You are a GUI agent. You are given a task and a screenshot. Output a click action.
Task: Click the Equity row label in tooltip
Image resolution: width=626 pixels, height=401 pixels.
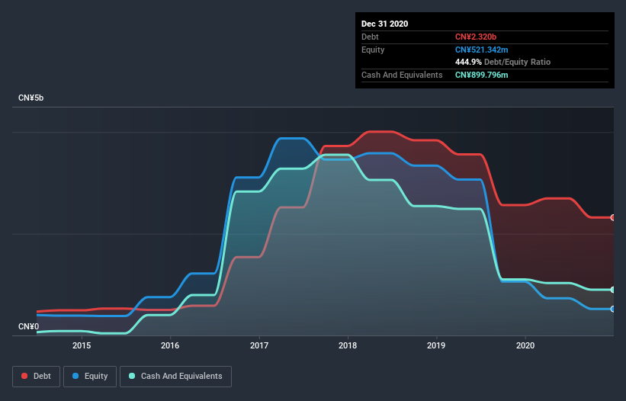coord(373,50)
